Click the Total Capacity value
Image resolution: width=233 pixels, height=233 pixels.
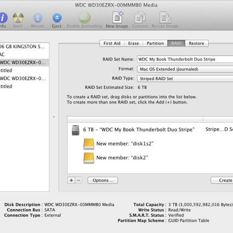tap(200, 205)
